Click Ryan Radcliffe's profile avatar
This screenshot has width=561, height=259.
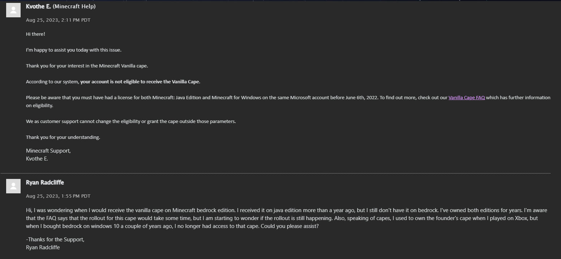coord(13,186)
